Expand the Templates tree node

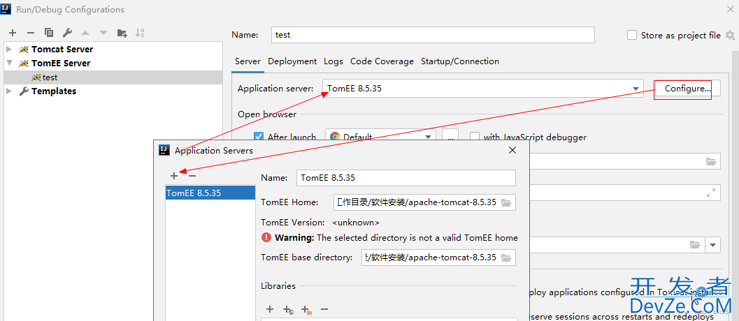[9, 91]
